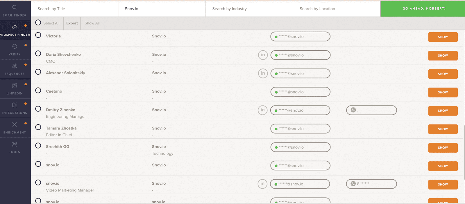Open Alexandr Solonitskiy's LinkedIn icon
This screenshot has height=204, width=465.
point(263,73)
